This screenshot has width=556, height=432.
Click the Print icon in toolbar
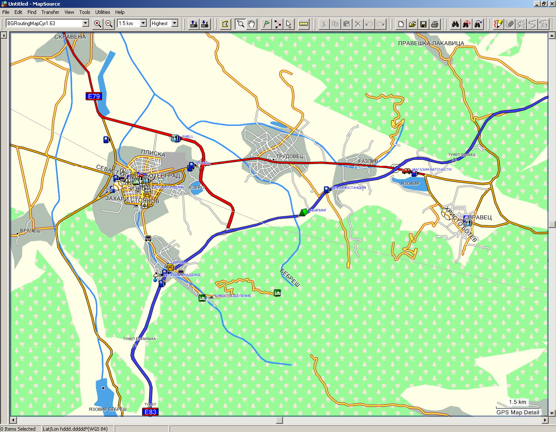pos(435,24)
